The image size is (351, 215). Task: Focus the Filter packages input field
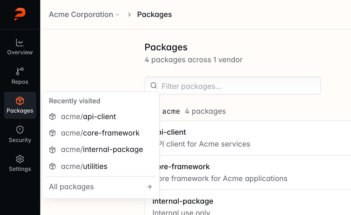tap(233, 86)
